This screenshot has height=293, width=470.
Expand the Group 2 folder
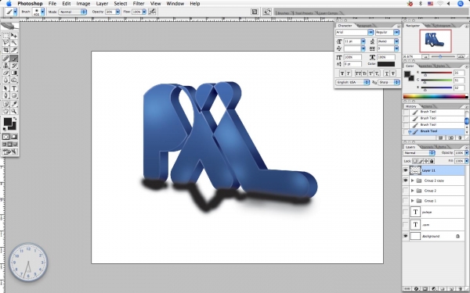pos(413,191)
